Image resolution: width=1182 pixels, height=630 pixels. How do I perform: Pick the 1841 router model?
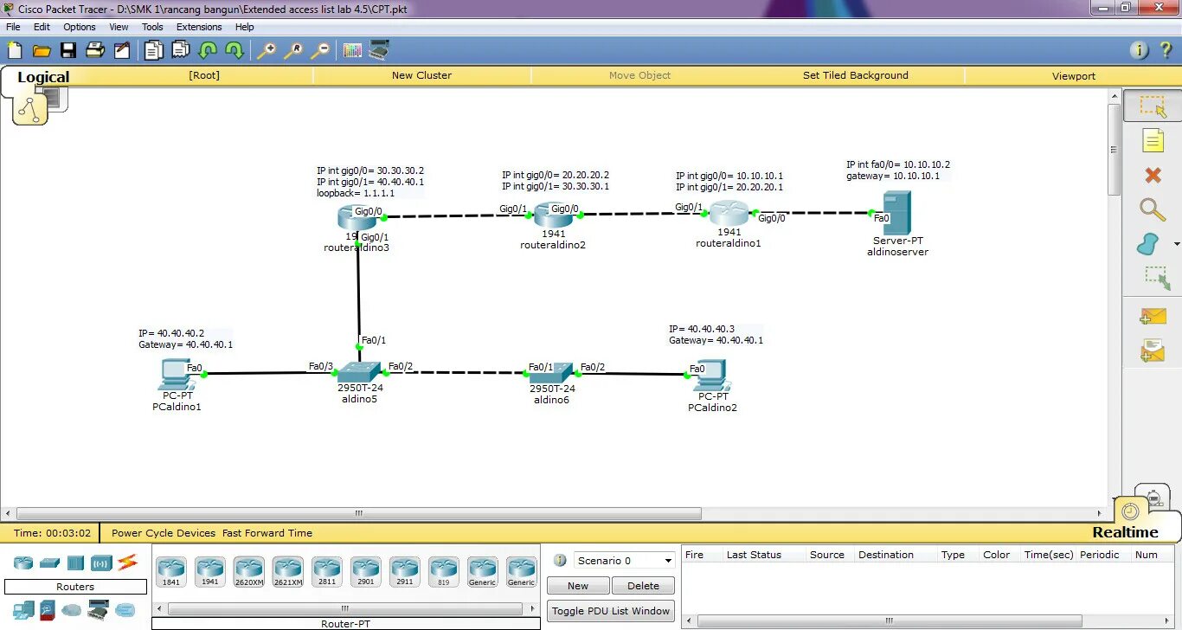(170, 572)
